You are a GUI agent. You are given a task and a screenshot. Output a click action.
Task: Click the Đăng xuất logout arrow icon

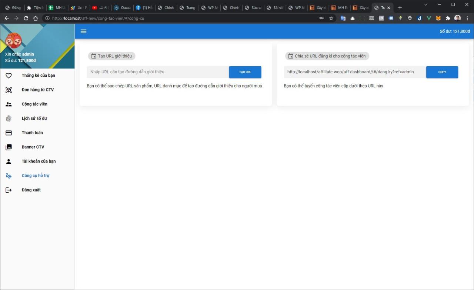[9, 190]
